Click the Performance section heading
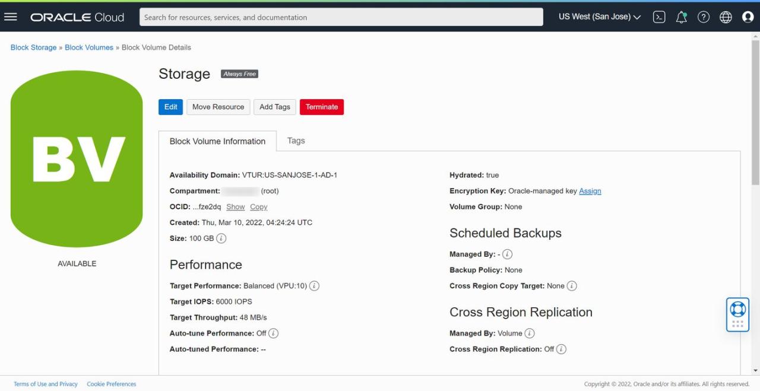 [x=205, y=265]
